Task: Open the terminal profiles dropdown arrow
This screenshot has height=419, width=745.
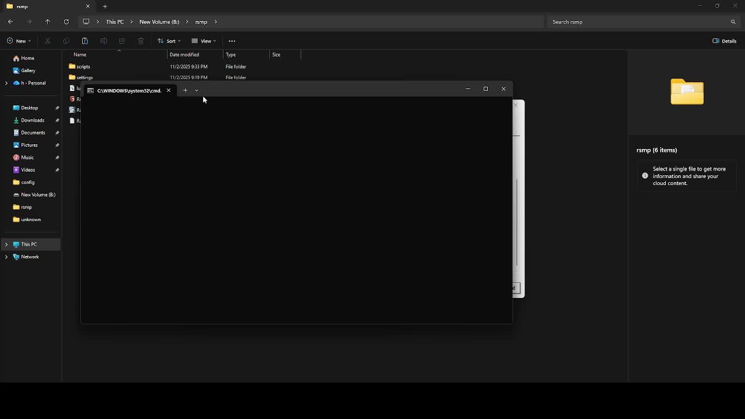Action: point(197,90)
